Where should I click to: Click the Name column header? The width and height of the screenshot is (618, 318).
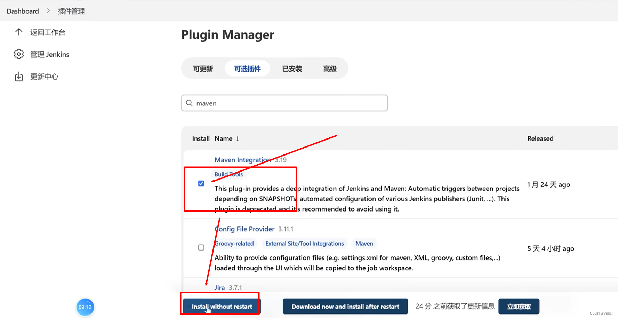pos(223,138)
